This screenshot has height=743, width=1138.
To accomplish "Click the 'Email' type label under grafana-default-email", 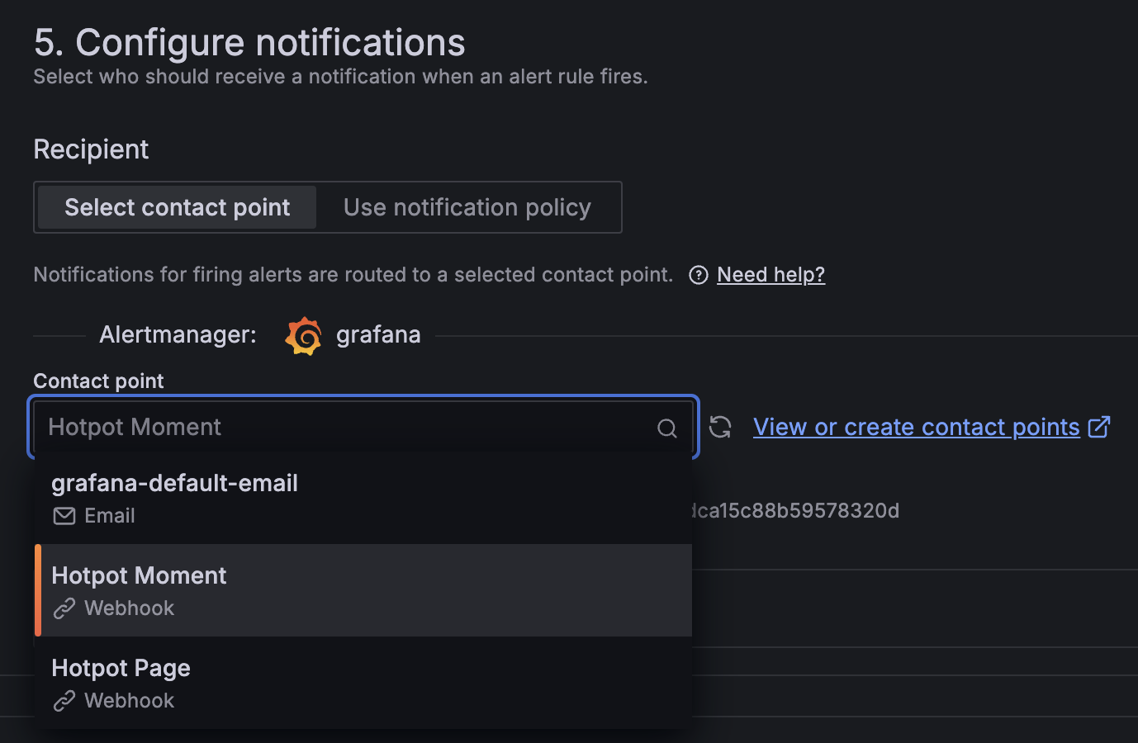I will (x=110, y=516).
